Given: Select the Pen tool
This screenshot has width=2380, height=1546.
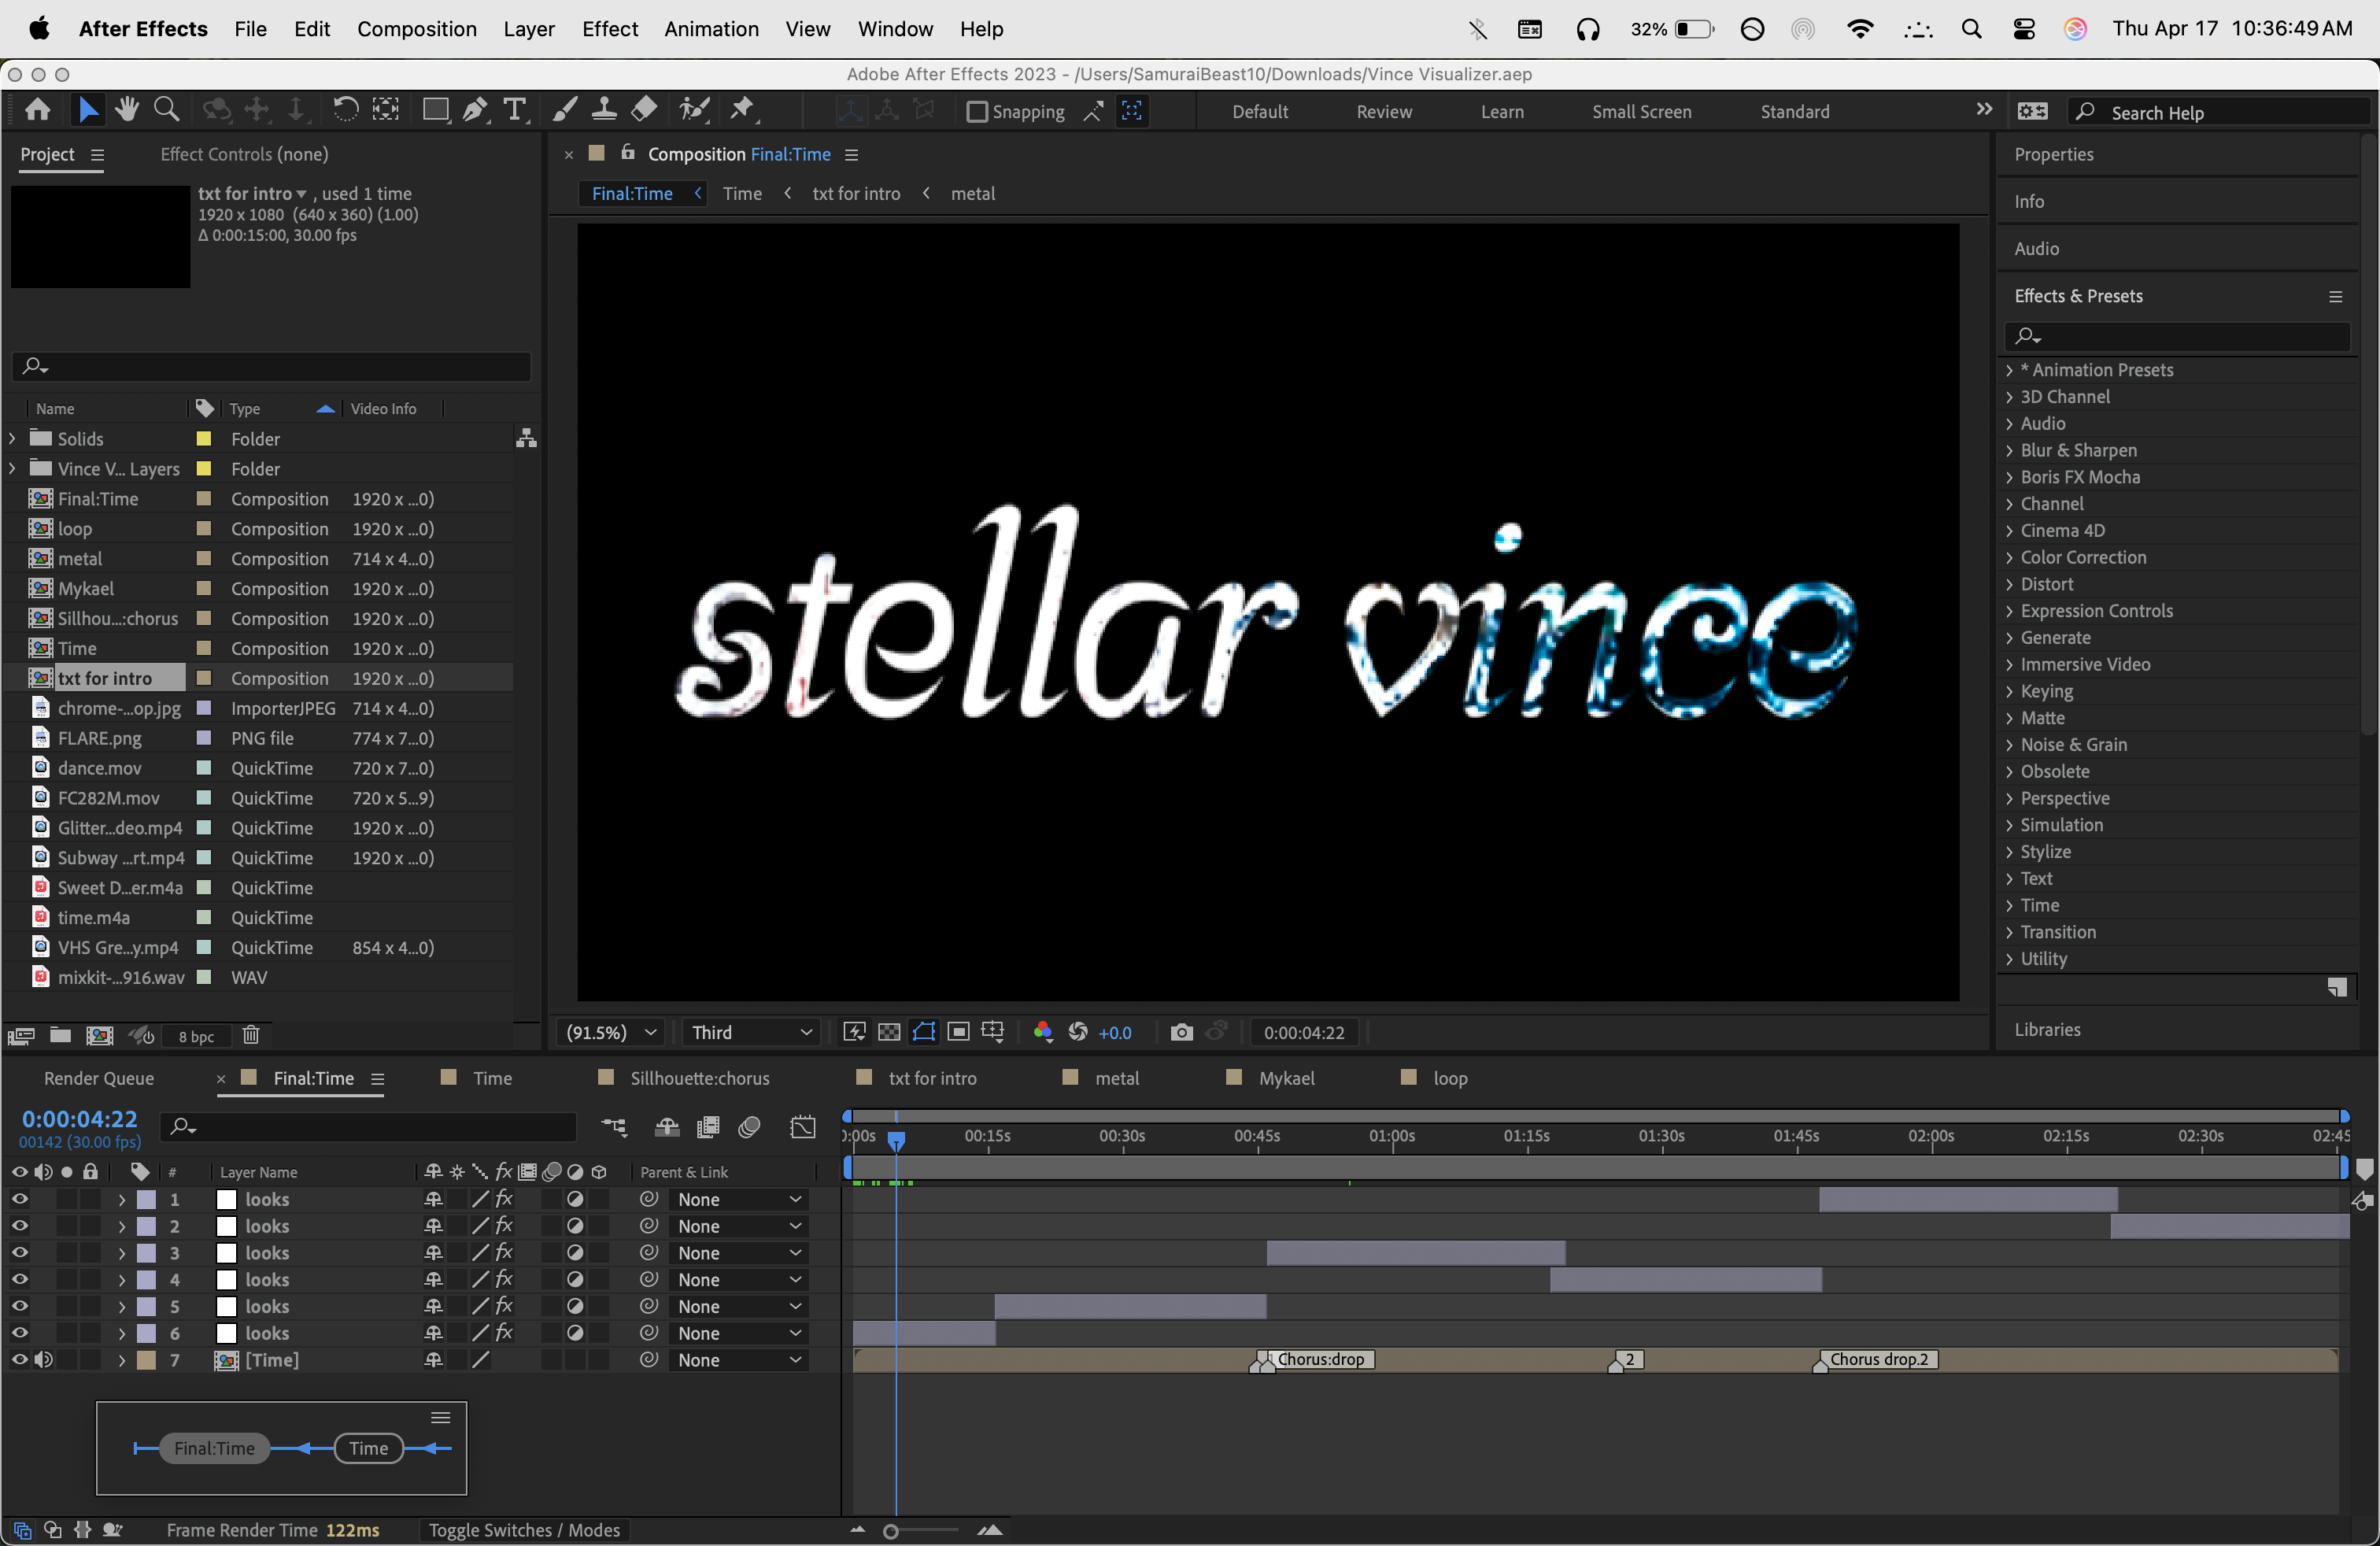Looking at the screenshot, I should click(475, 109).
